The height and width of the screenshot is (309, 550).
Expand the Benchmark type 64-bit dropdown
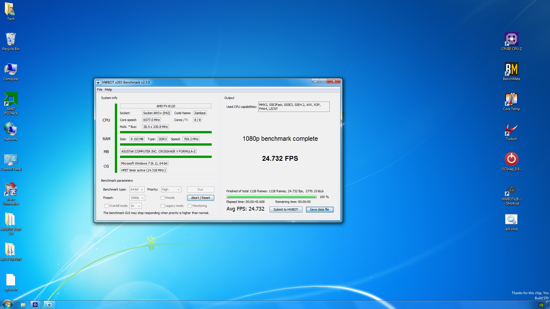tap(137, 189)
